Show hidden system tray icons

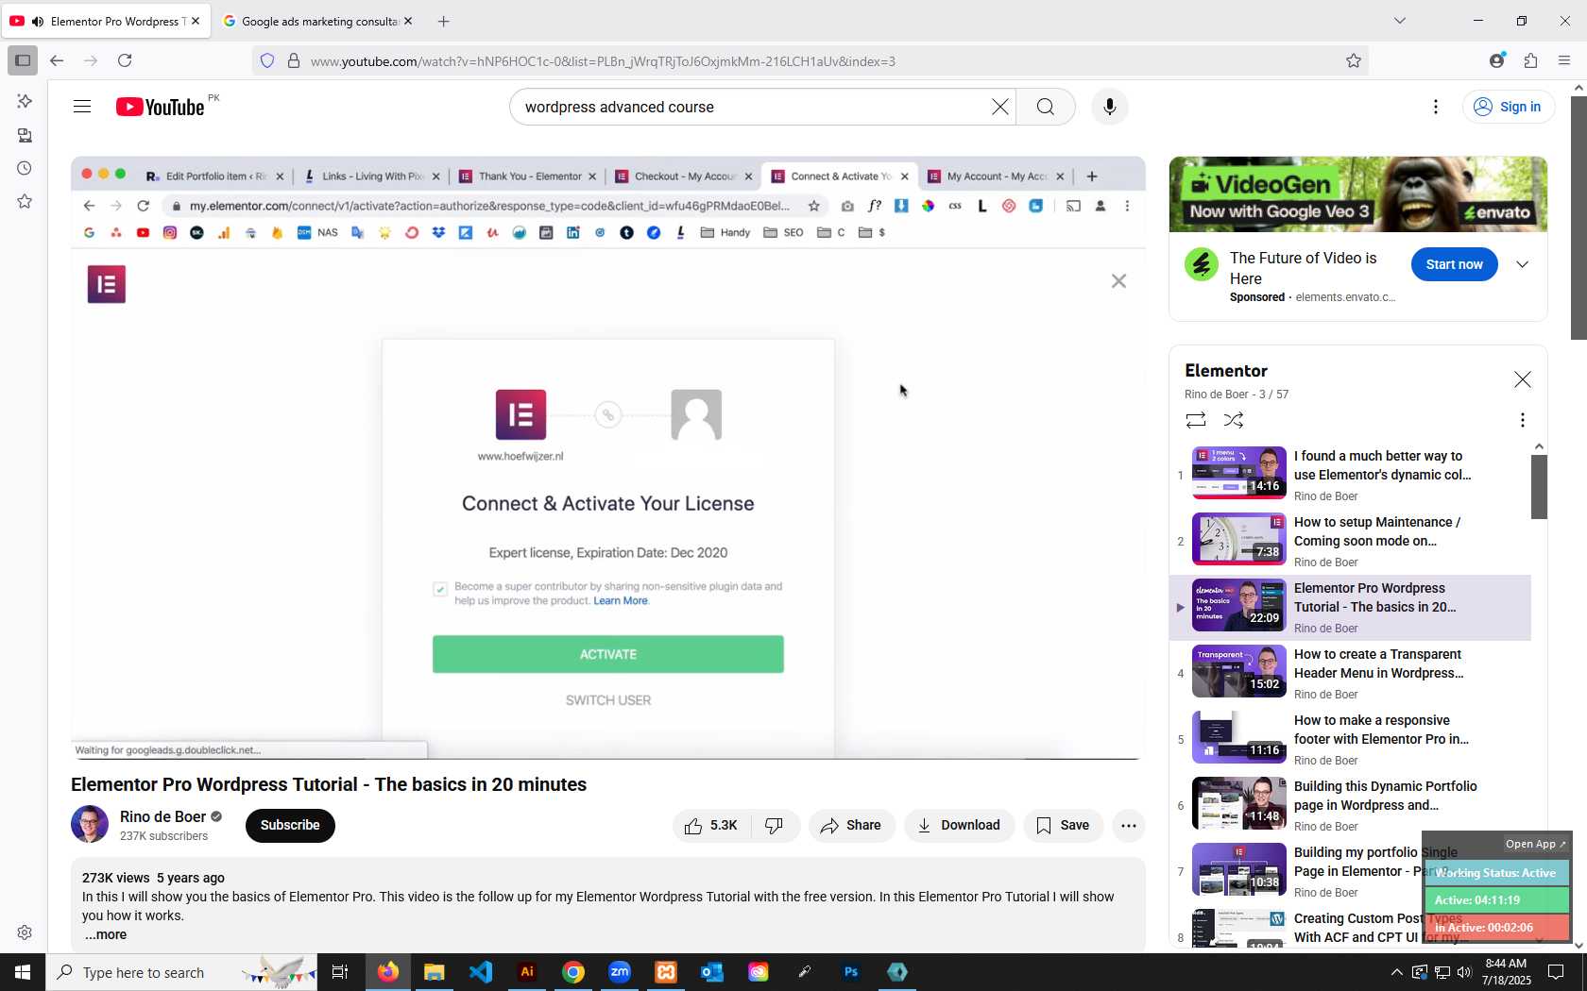1396,972
